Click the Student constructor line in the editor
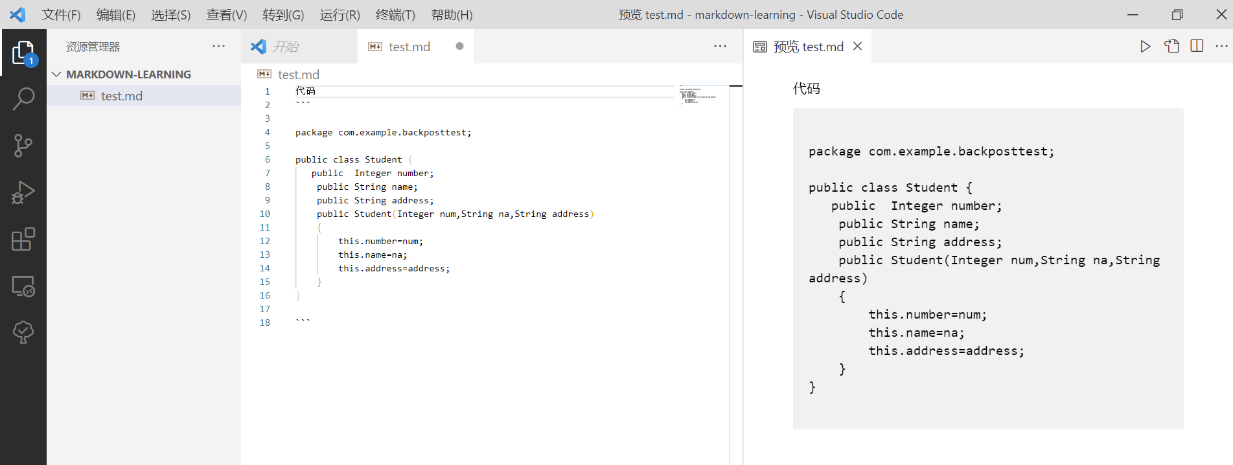1233x465 pixels. pos(455,214)
